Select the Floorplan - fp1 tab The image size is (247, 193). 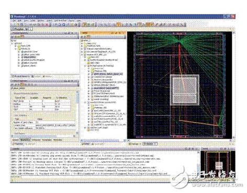pos(22,29)
